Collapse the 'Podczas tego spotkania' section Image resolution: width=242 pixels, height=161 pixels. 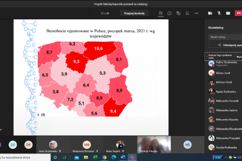218,56
